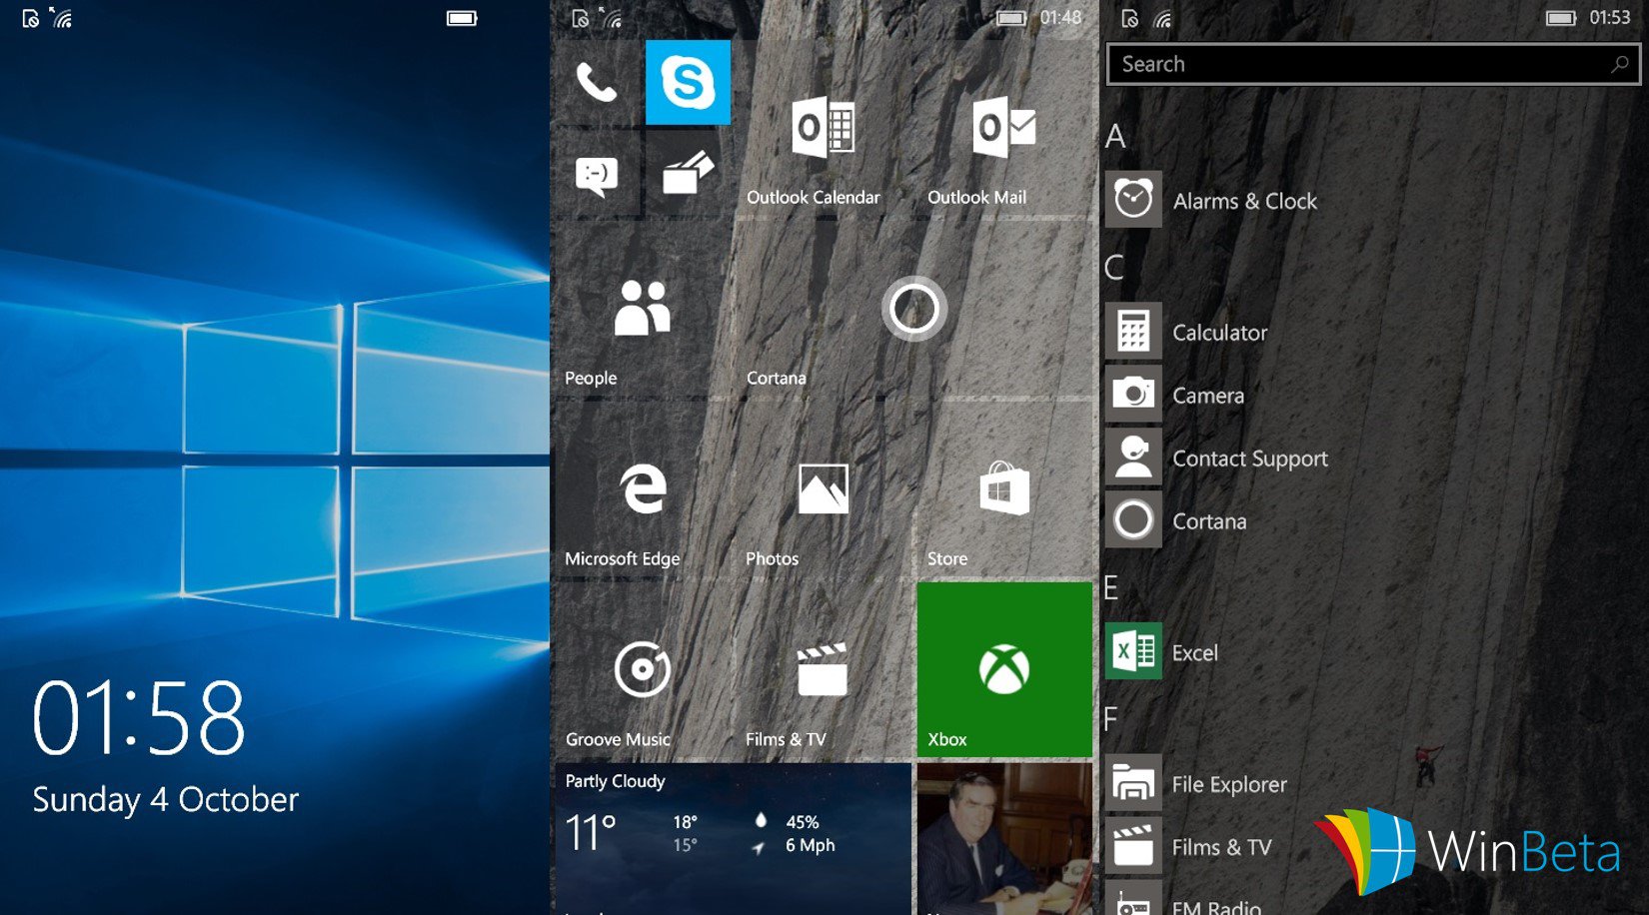Jump using the letter C header
This screenshot has height=915, width=1649.
click(x=1114, y=268)
